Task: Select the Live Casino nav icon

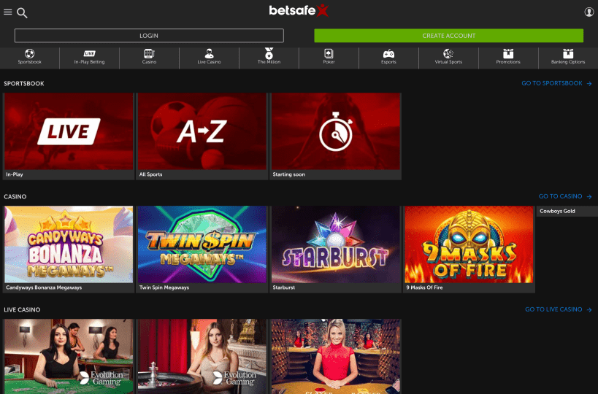Action: pyautogui.click(x=209, y=53)
